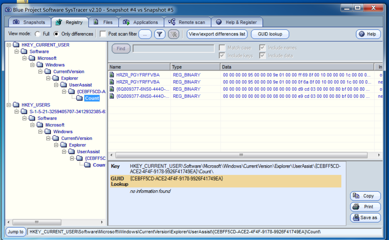
Task: Click the Find search text field
Action: pyautogui.click(x=173, y=48)
